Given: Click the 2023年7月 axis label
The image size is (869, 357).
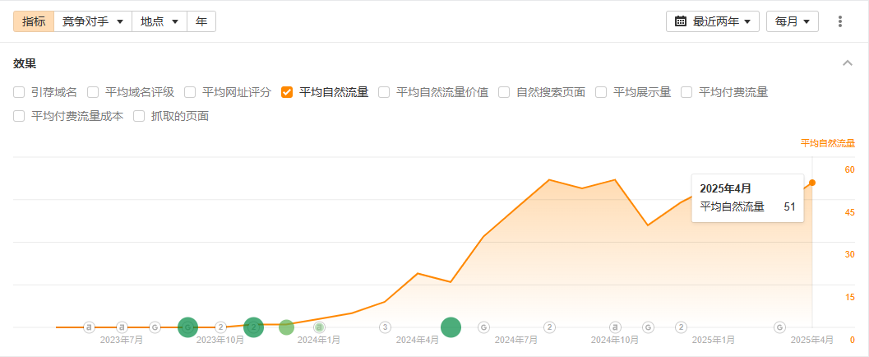Looking at the screenshot, I should tap(122, 339).
